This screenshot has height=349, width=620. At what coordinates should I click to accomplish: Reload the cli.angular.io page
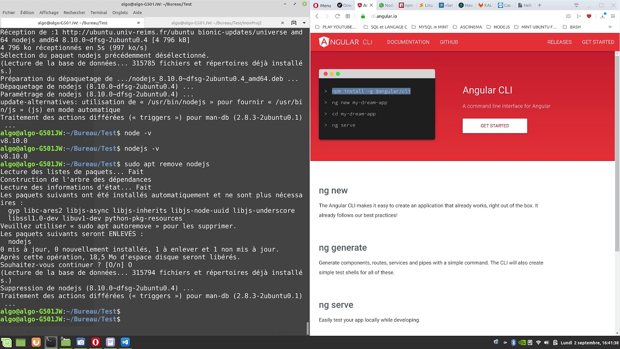coord(338,16)
